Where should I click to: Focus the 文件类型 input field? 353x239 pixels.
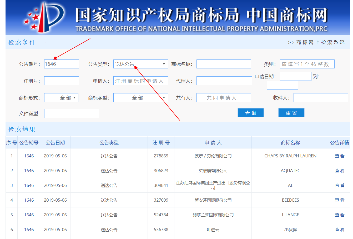point(72,113)
